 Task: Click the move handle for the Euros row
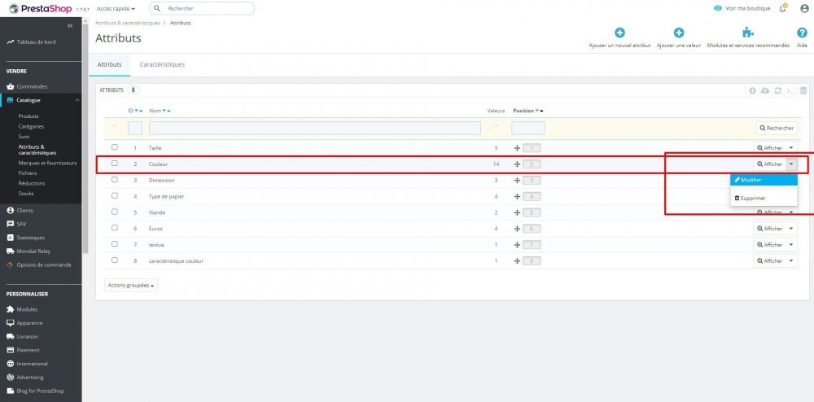click(x=517, y=229)
